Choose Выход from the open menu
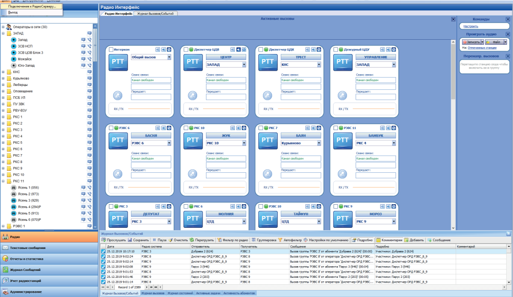This screenshot has width=513, height=297. pos(31,12)
